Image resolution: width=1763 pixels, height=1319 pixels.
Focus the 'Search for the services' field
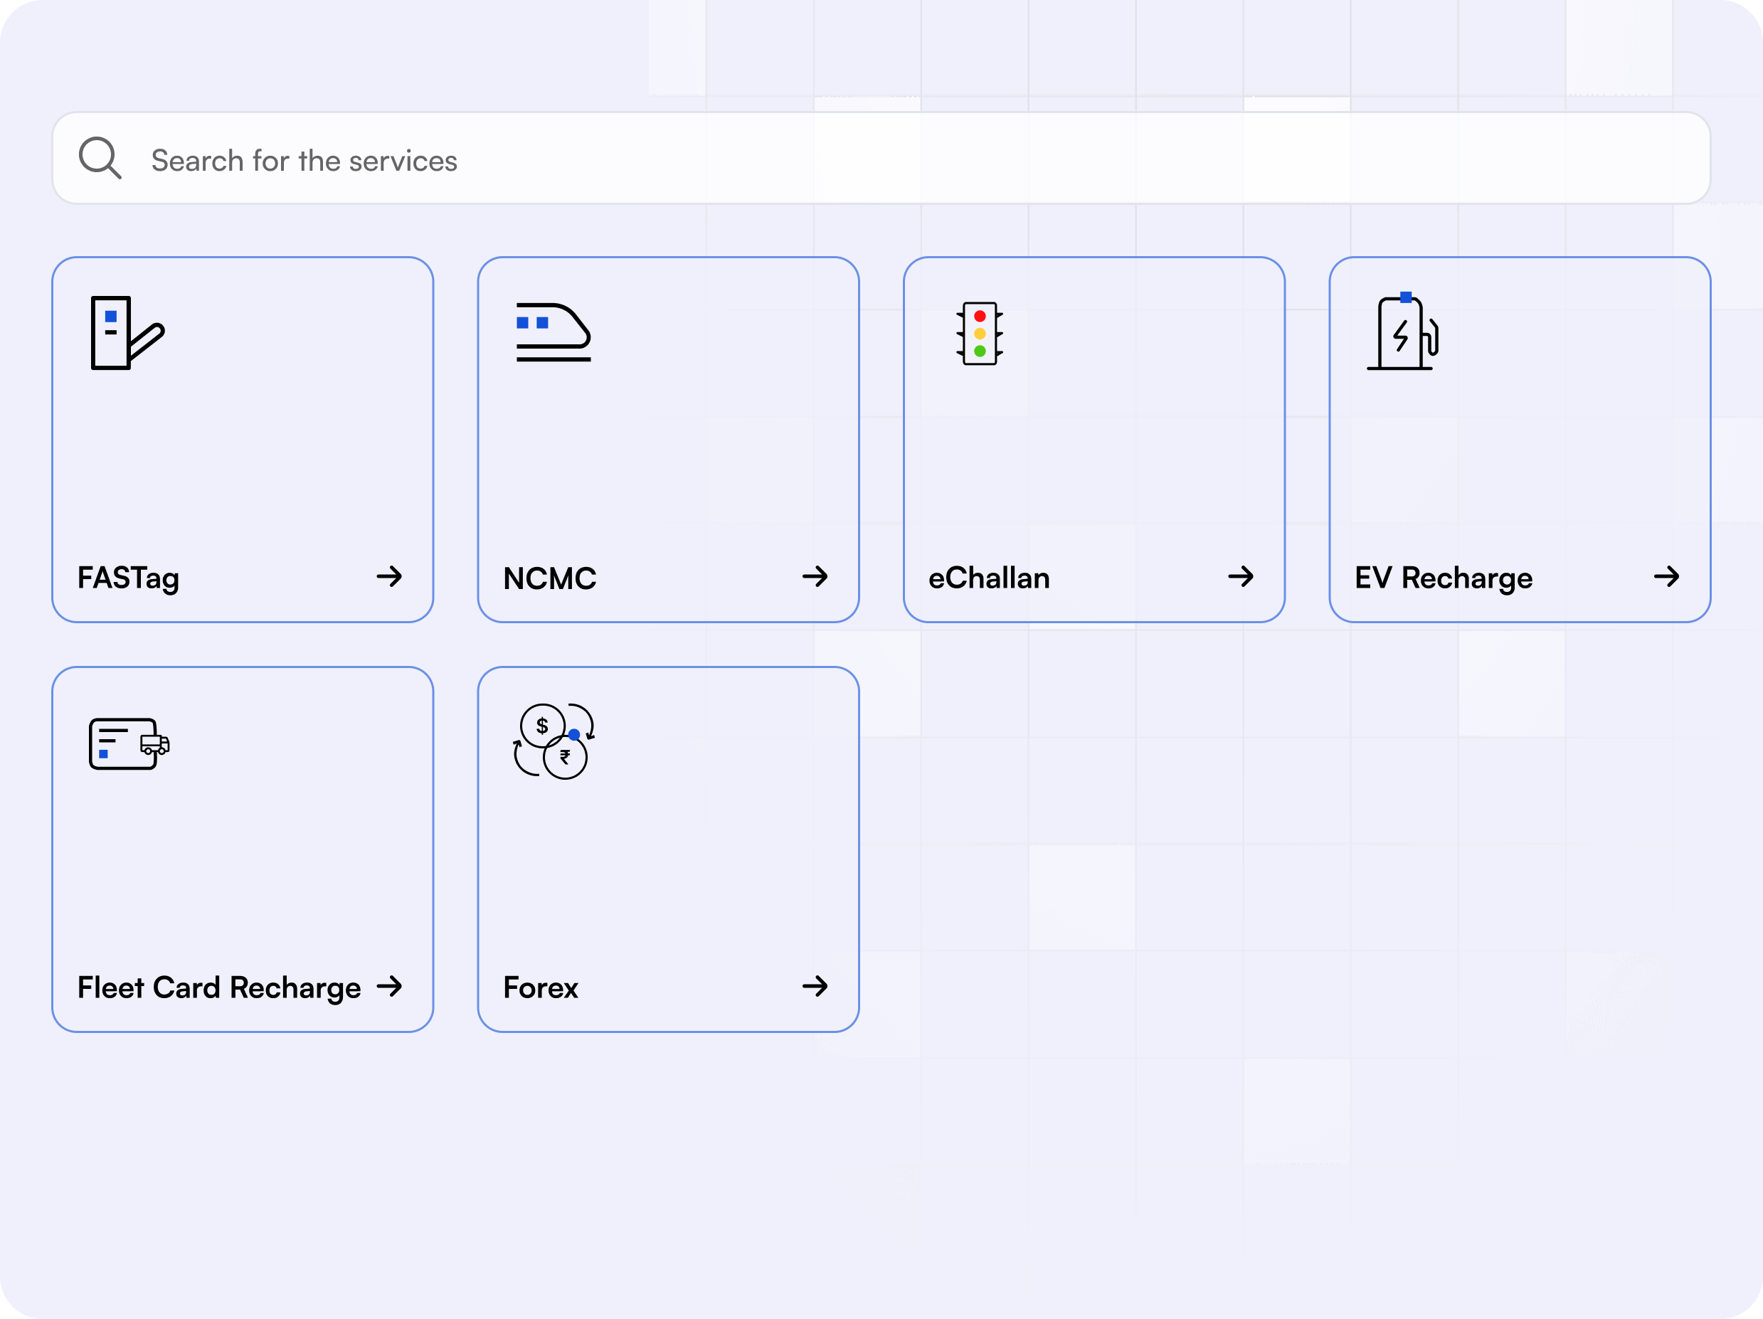[881, 158]
